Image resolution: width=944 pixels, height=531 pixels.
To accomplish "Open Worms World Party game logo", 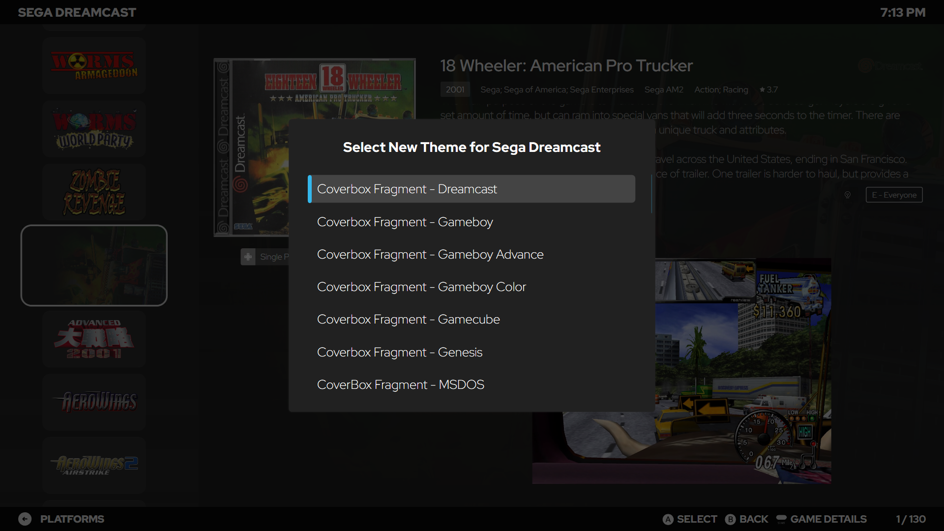I will [94, 129].
